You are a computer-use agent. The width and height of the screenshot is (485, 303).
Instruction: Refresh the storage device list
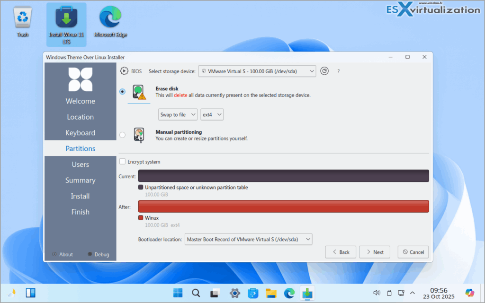point(324,71)
